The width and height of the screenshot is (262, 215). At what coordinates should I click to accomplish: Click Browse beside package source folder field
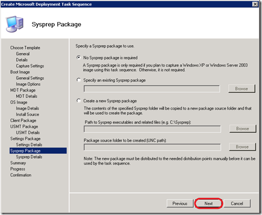pyautogui.click(x=242, y=147)
